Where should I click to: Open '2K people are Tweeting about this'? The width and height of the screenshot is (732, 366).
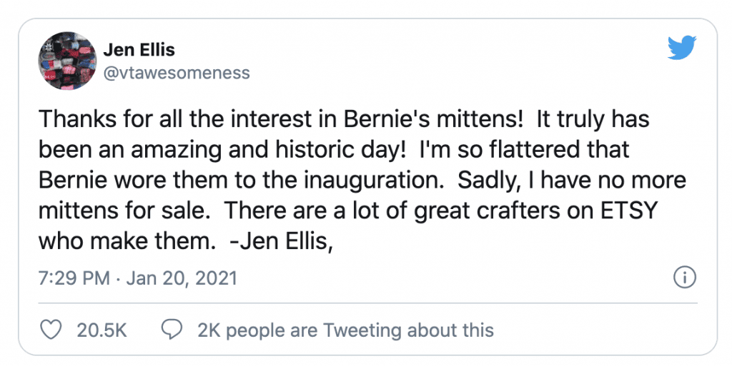click(x=345, y=330)
